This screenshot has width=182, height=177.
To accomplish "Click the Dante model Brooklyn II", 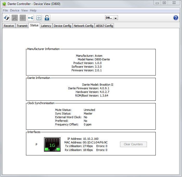I will (x=106, y=85).
